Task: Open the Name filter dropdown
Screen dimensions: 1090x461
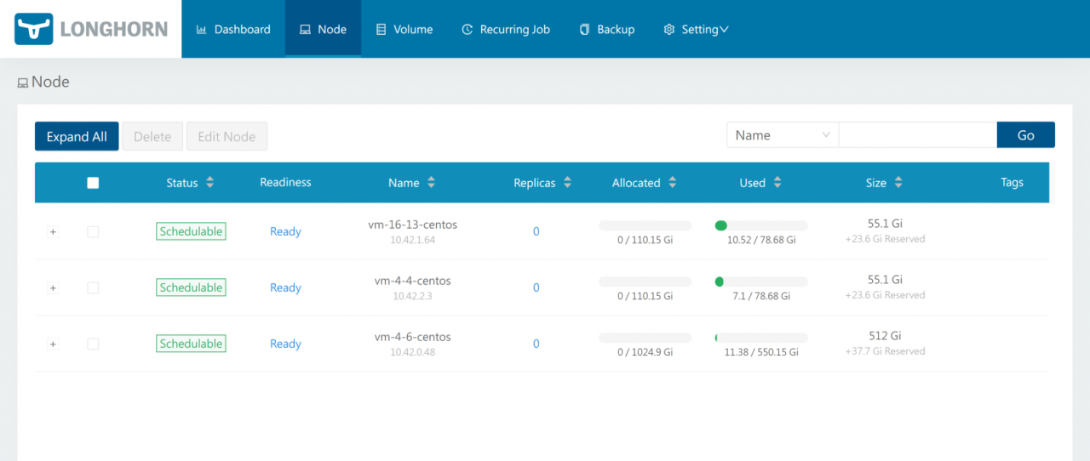Action: tap(783, 135)
